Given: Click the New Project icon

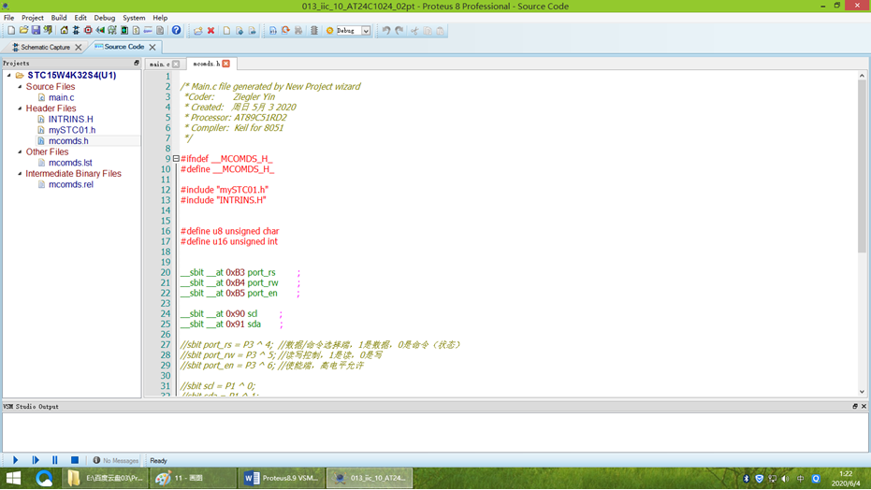Looking at the screenshot, I should pos(11,31).
